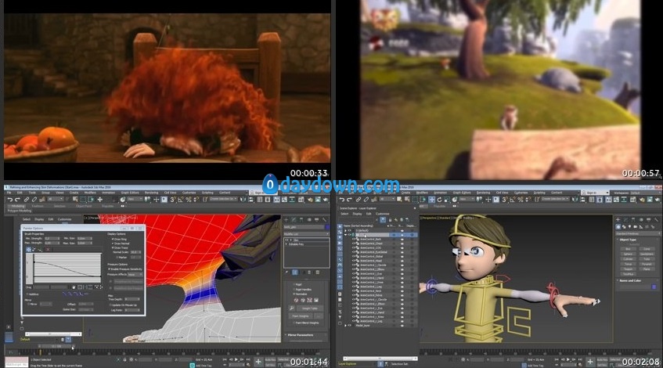Select Geometry category icon in right Create panel

[618, 227]
